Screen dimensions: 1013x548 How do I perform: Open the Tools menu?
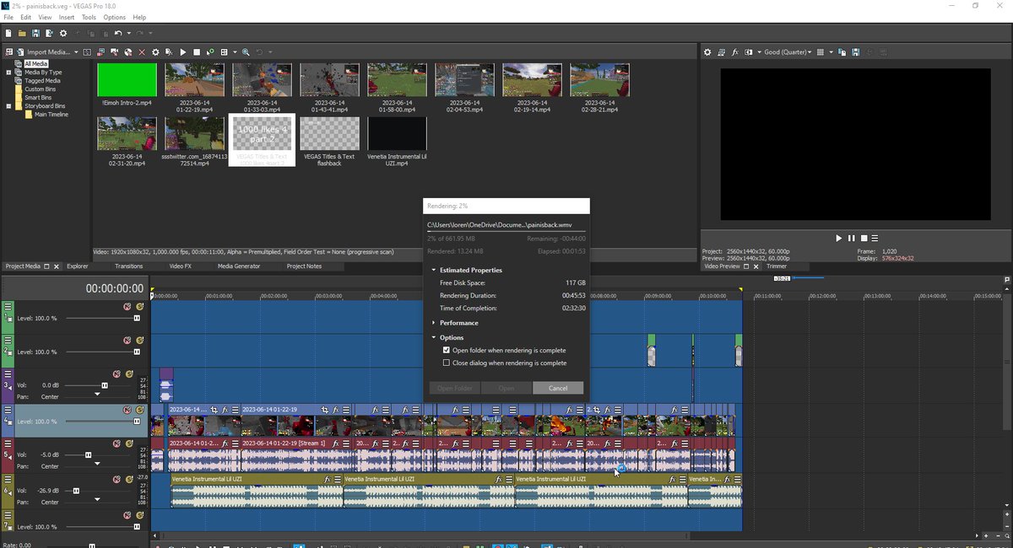pos(89,17)
